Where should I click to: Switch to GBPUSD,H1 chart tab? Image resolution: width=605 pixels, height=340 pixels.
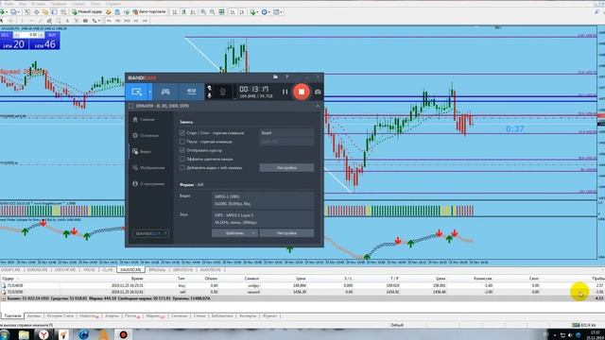pyautogui.click(x=182, y=269)
